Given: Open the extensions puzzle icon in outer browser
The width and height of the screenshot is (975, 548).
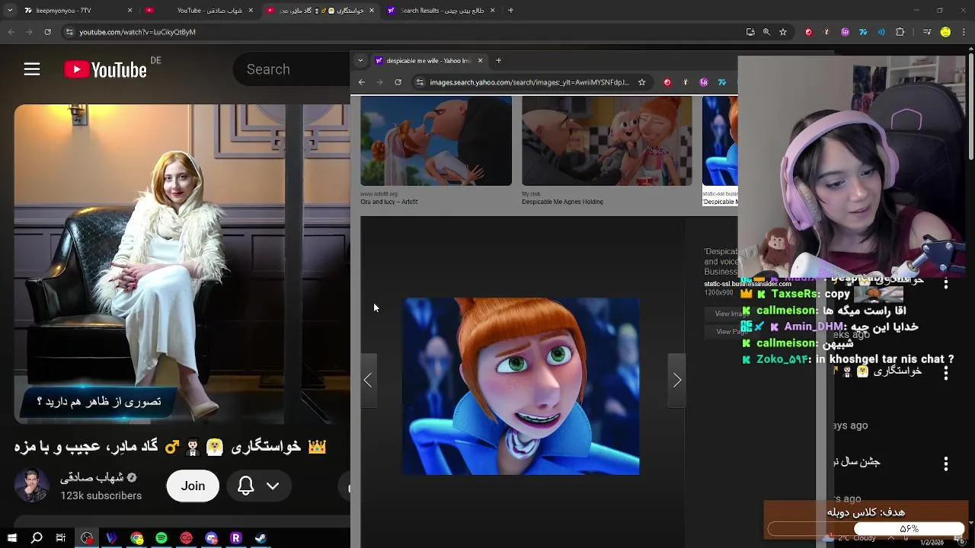Looking at the screenshot, I should tap(900, 32).
